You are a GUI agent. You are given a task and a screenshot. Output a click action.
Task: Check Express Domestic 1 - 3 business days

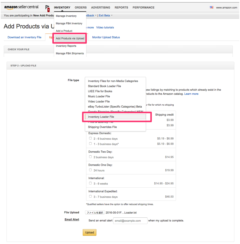pyautogui.click(x=90, y=144)
